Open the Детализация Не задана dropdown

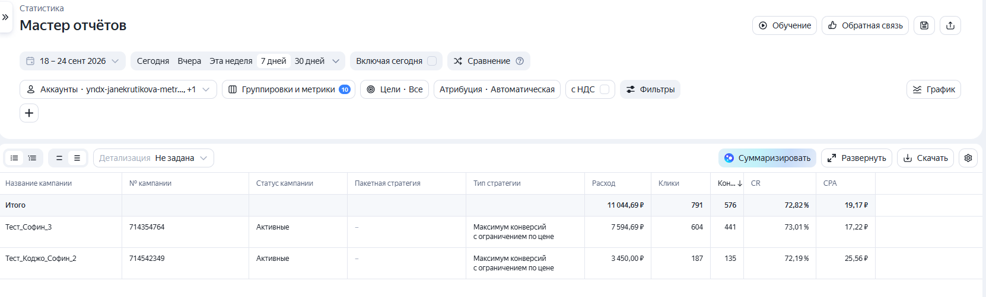point(154,158)
